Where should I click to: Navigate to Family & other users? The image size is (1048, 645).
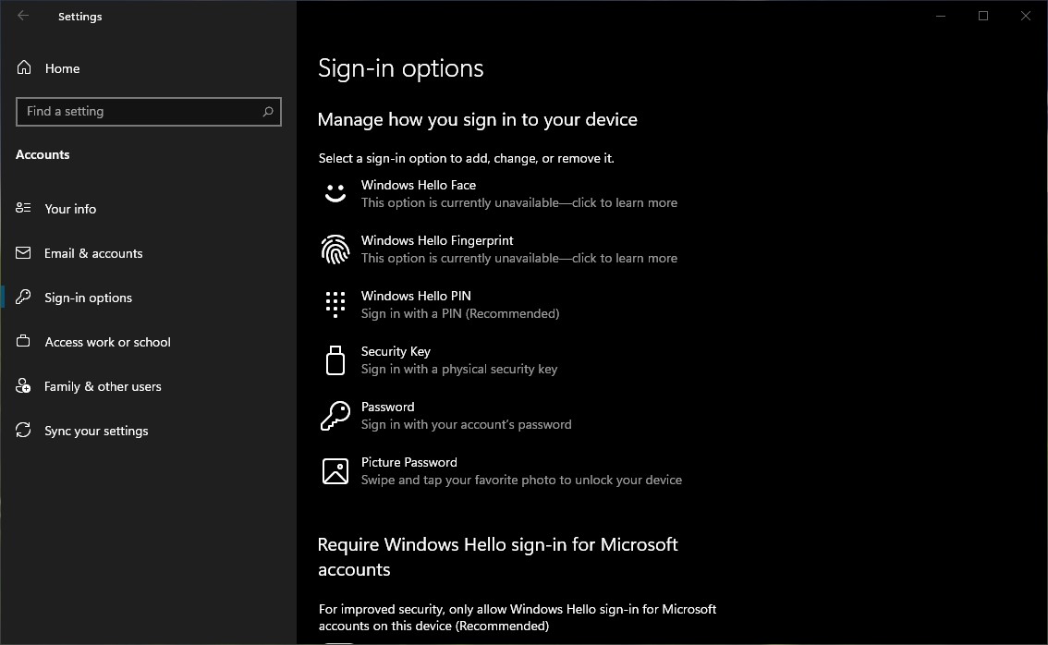[149, 386]
